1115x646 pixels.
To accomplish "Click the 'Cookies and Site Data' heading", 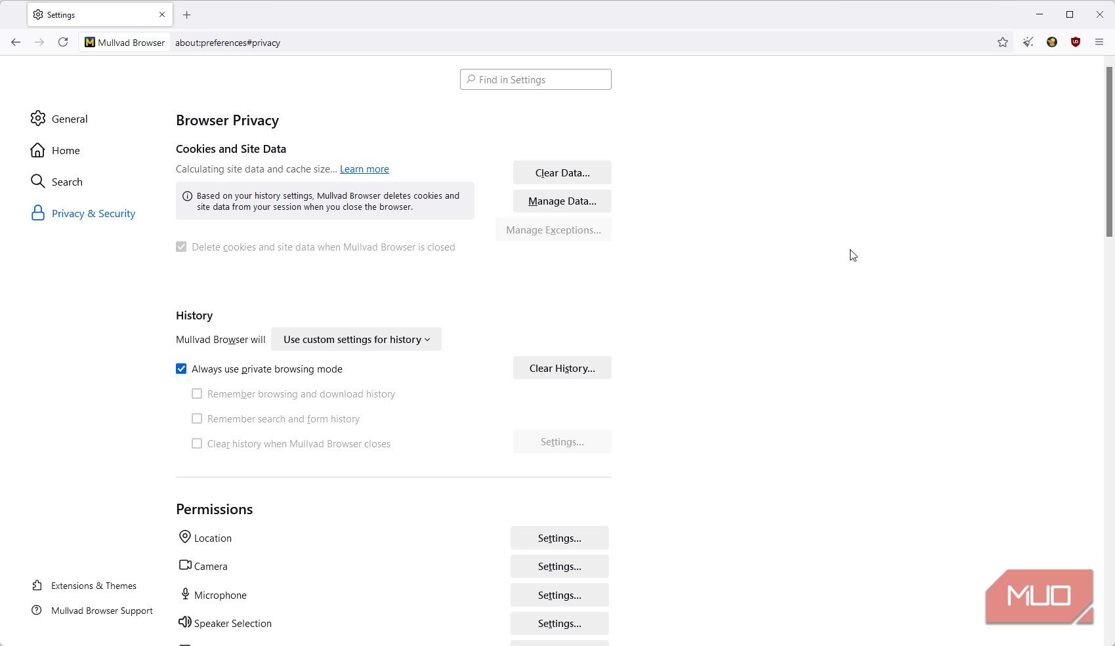I will (231, 149).
